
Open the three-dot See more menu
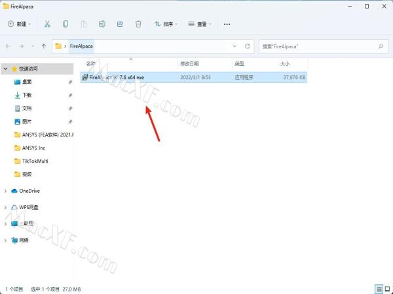(227, 24)
